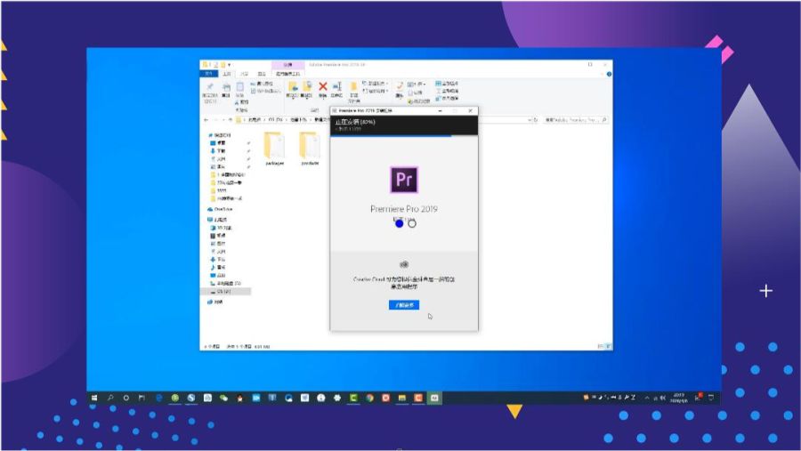Viewport: 801px width, 451px height.
Task: Expand the Quick Access tree node
Action: (x=206, y=135)
